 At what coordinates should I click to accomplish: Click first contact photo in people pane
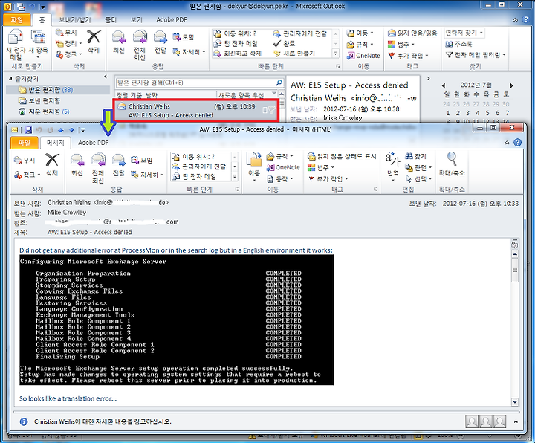[472, 421]
